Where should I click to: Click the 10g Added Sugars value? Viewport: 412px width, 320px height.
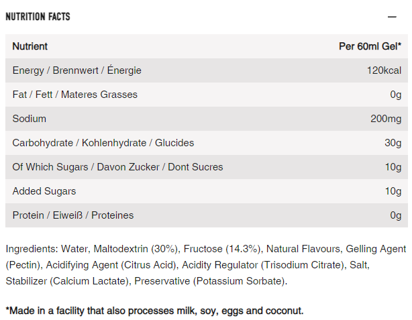tap(393, 191)
